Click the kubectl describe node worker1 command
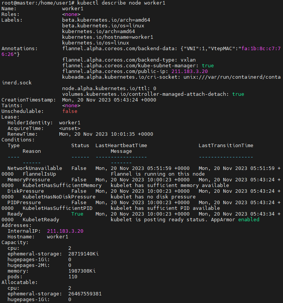This screenshot has height=303, width=283. (121, 3)
